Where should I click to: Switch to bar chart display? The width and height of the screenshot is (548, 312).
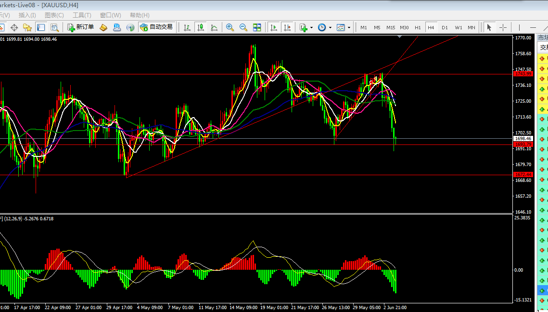click(x=187, y=27)
